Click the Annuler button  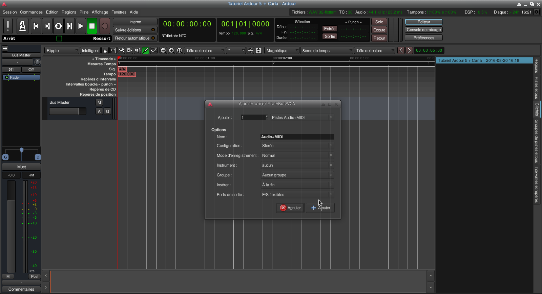click(290, 208)
